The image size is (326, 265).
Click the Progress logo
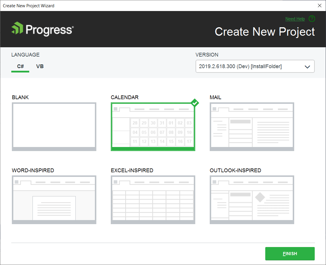[x=42, y=29]
